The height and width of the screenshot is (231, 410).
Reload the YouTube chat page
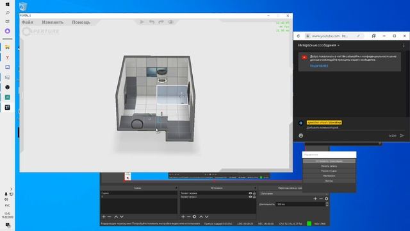[x=299, y=36]
